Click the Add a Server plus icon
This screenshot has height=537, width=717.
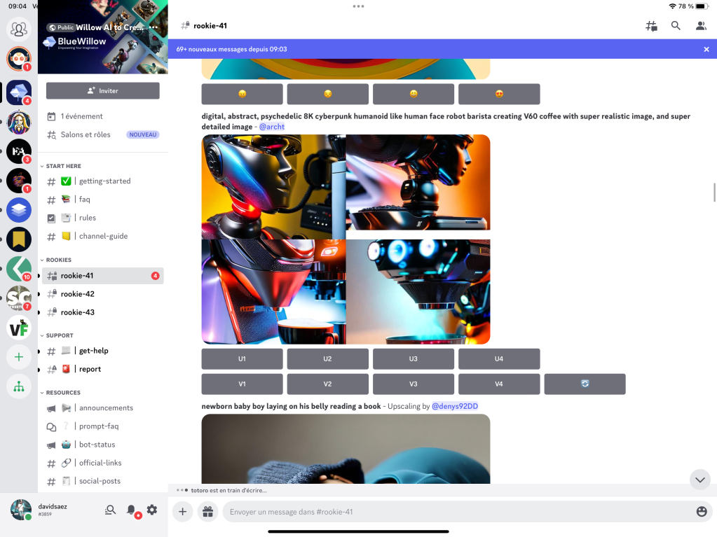click(x=19, y=357)
